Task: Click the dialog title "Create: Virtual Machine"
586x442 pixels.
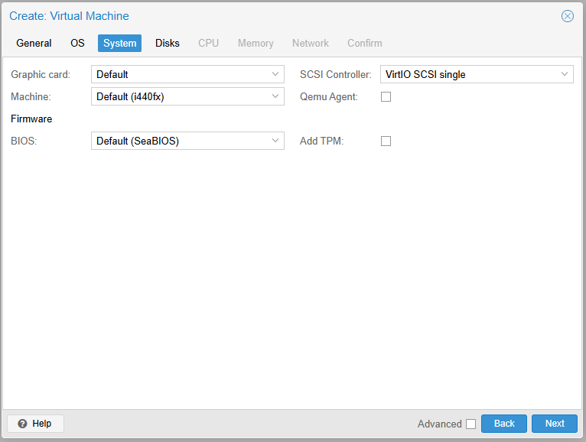Action: pyautogui.click(x=69, y=16)
